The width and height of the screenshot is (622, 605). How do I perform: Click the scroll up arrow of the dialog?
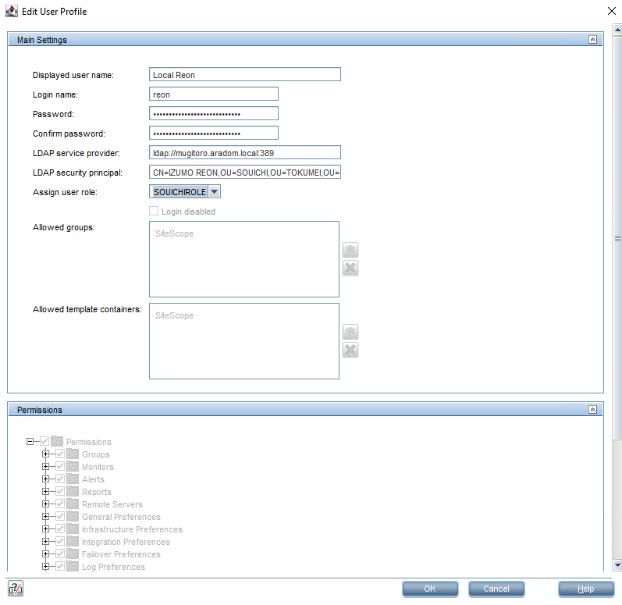(x=617, y=30)
